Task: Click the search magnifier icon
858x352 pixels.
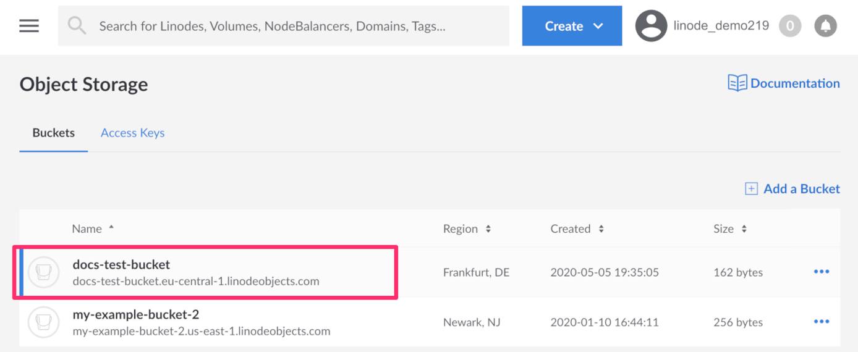Action: click(x=77, y=26)
